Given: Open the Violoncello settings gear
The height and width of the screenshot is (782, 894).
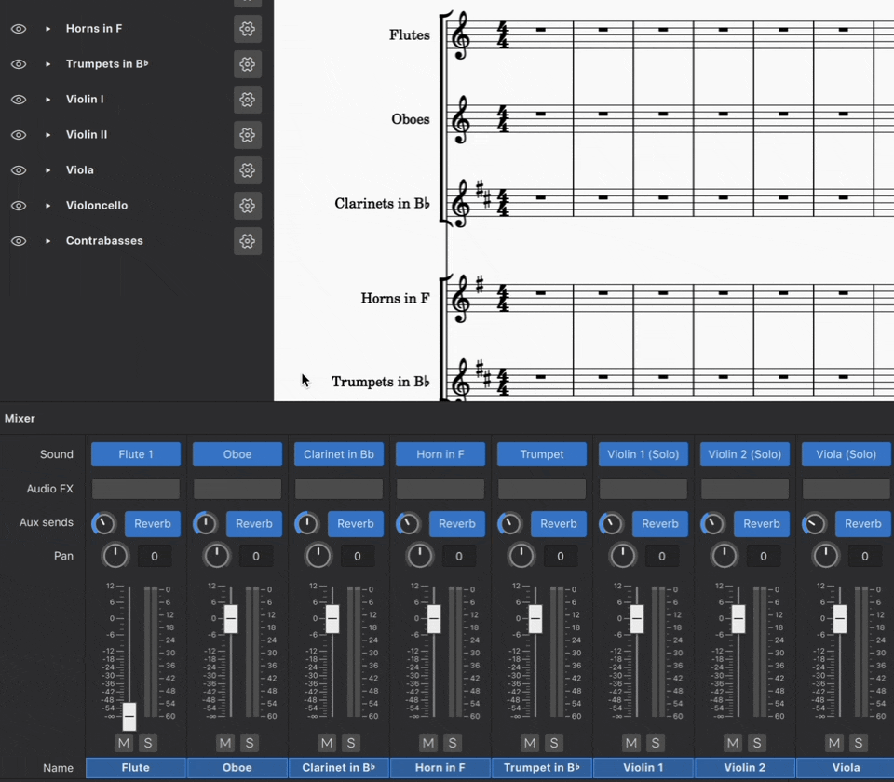Looking at the screenshot, I should (247, 206).
